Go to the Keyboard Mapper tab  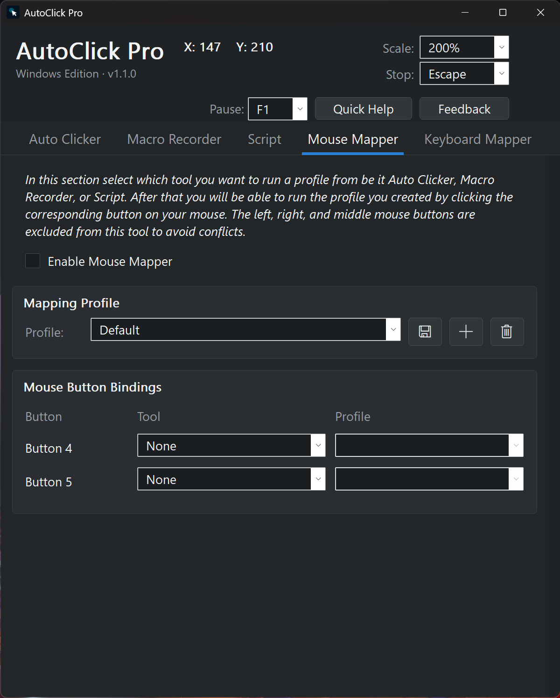[x=478, y=139]
